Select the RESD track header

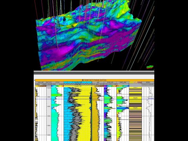(148, 82)
